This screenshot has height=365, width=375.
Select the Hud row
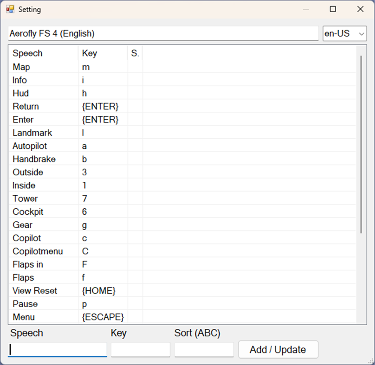[x=182, y=93]
